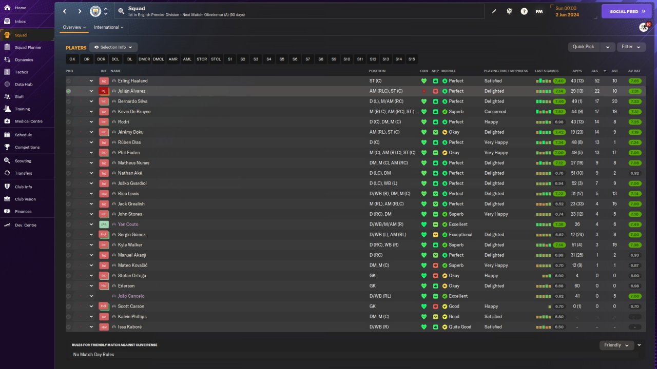Open the Data Hub sidebar icon
Viewport: 657px width, 369px height.
7,84
